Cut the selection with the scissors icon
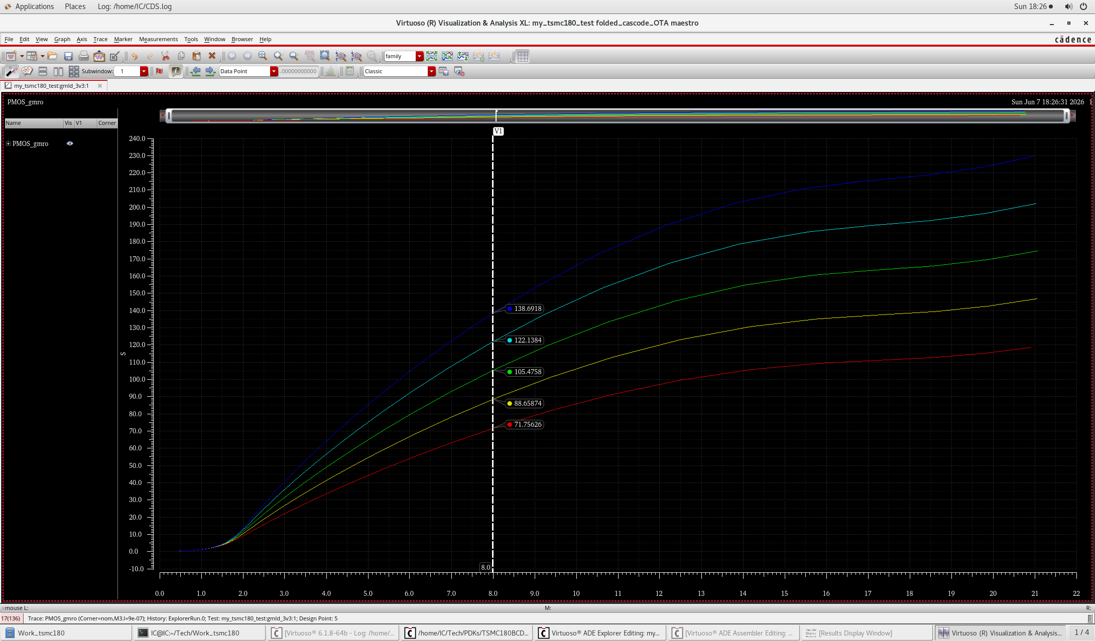 click(165, 56)
